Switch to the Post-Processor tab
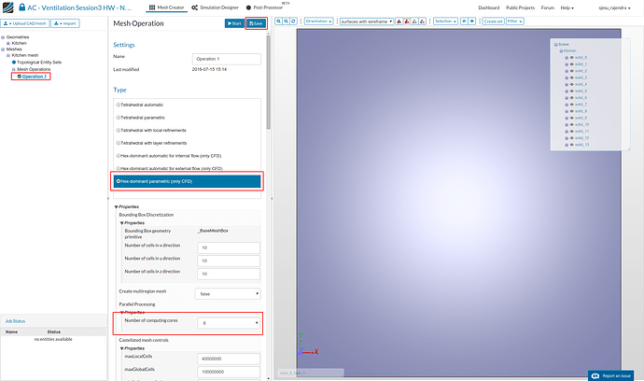This screenshot has width=644, height=381. click(264, 7)
